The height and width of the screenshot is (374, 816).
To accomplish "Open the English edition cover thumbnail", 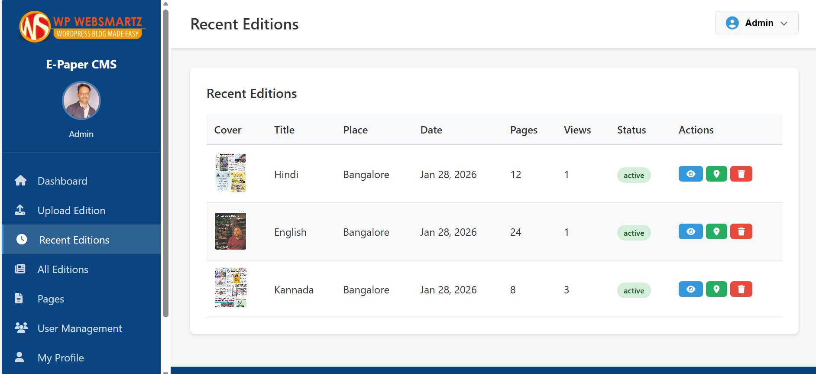I will 230,231.
